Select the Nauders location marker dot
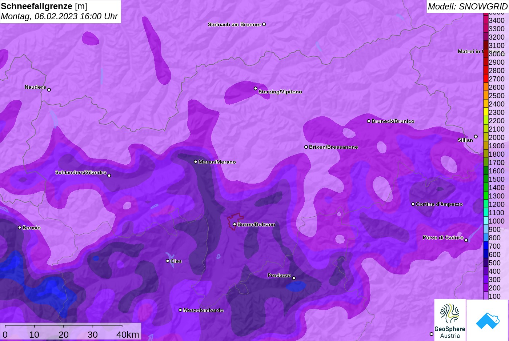Image resolution: width=509 pixels, height=341 pixels. (49, 90)
